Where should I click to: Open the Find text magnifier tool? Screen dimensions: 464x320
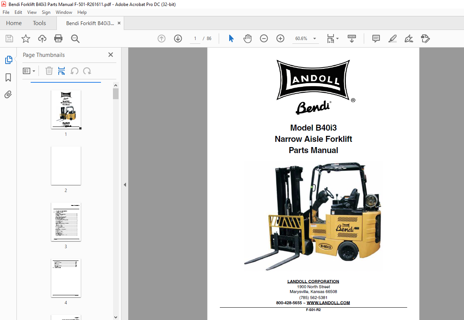(75, 39)
